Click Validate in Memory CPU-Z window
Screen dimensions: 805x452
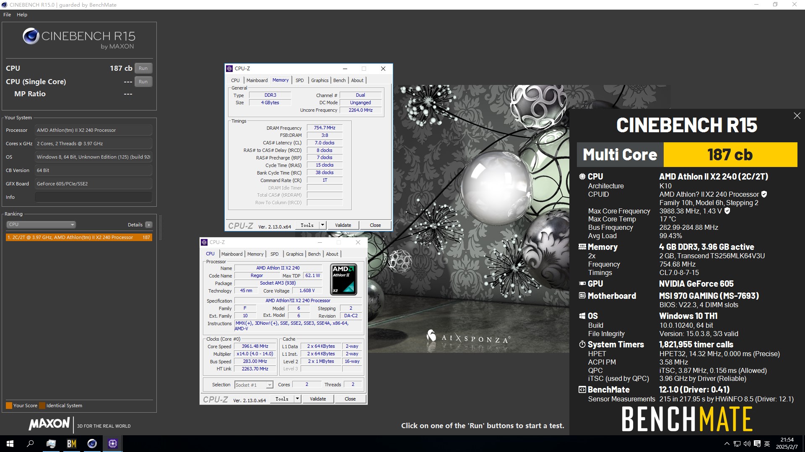(x=343, y=225)
